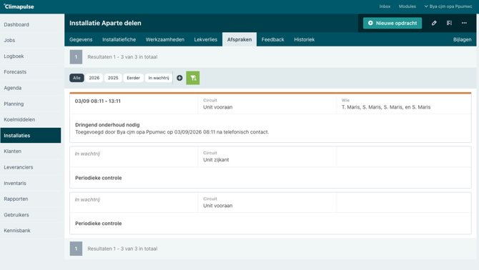Filter appointments by 2026

click(x=94, y=78)
